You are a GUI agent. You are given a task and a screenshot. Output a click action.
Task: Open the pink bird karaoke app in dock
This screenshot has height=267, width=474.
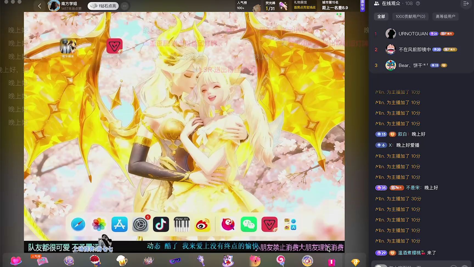coord(228,224)
